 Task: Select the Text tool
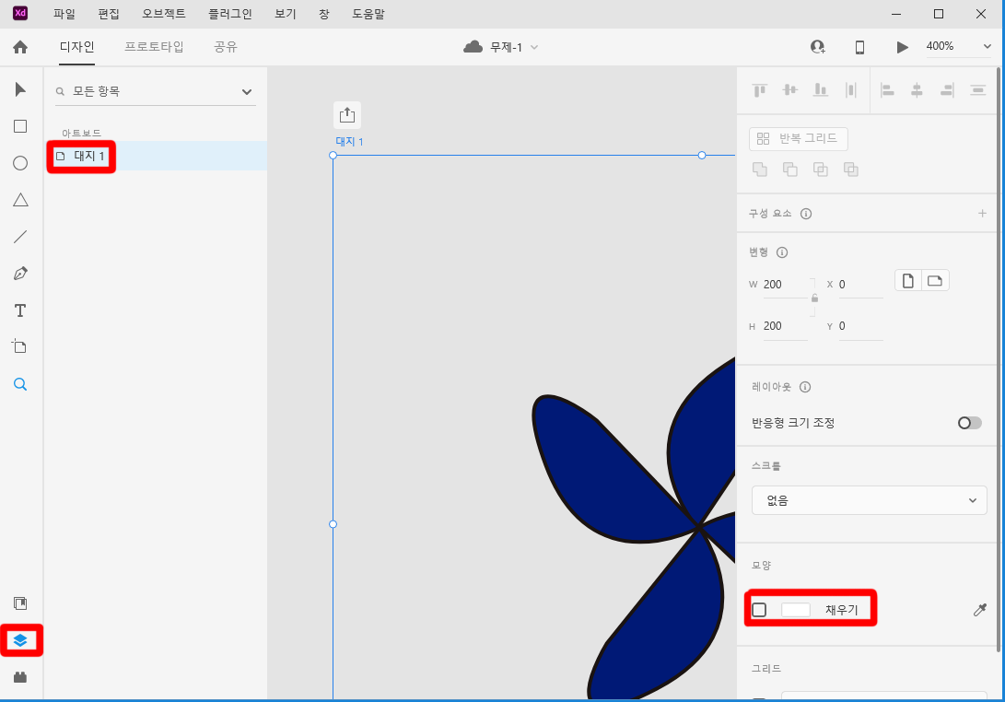coord(19,310)
